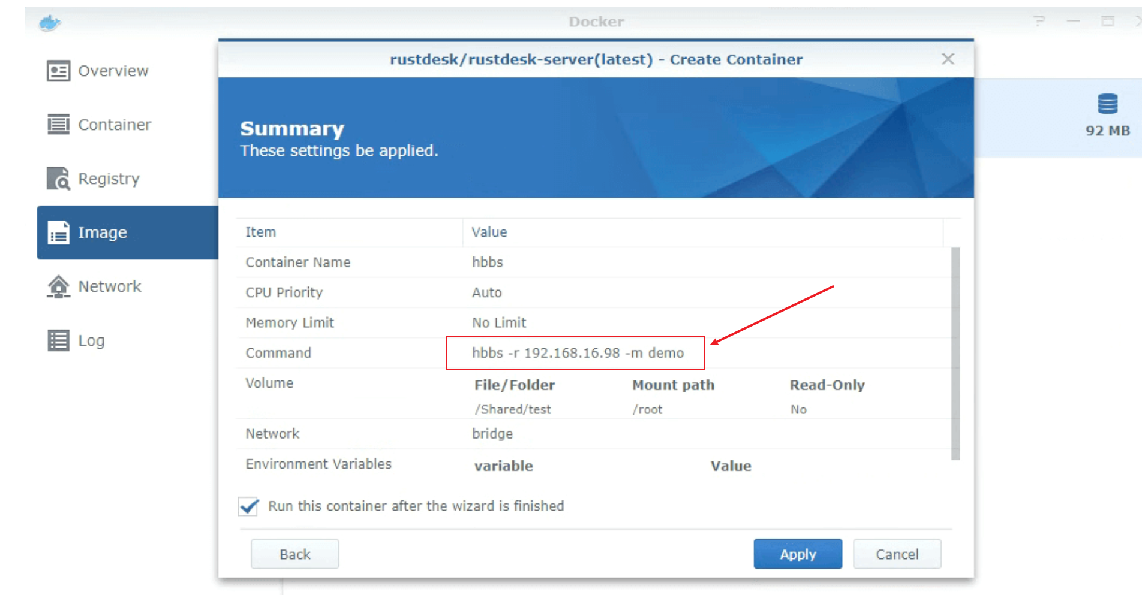
Task: Click the Container Name value 'hbbs'
Action: (487, 262)
